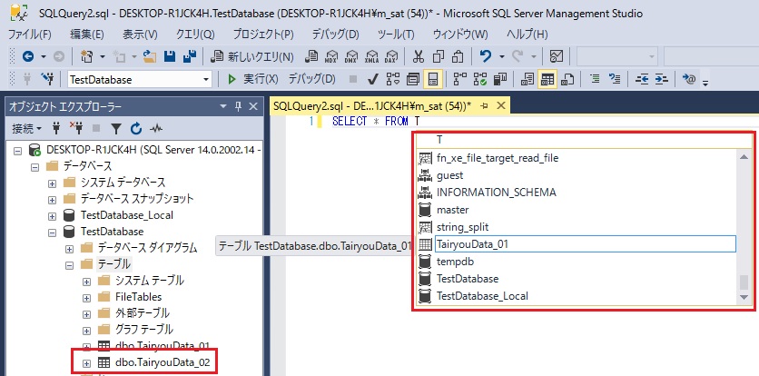Click the Parse checkmark icon
The width and height of the screenshot is (759, 376).
372,79
